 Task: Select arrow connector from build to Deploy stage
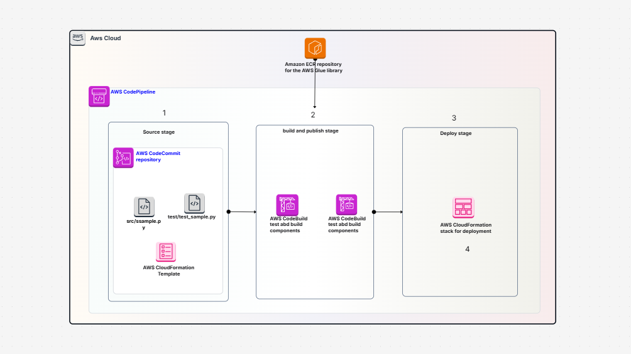[x=388, y=212]
